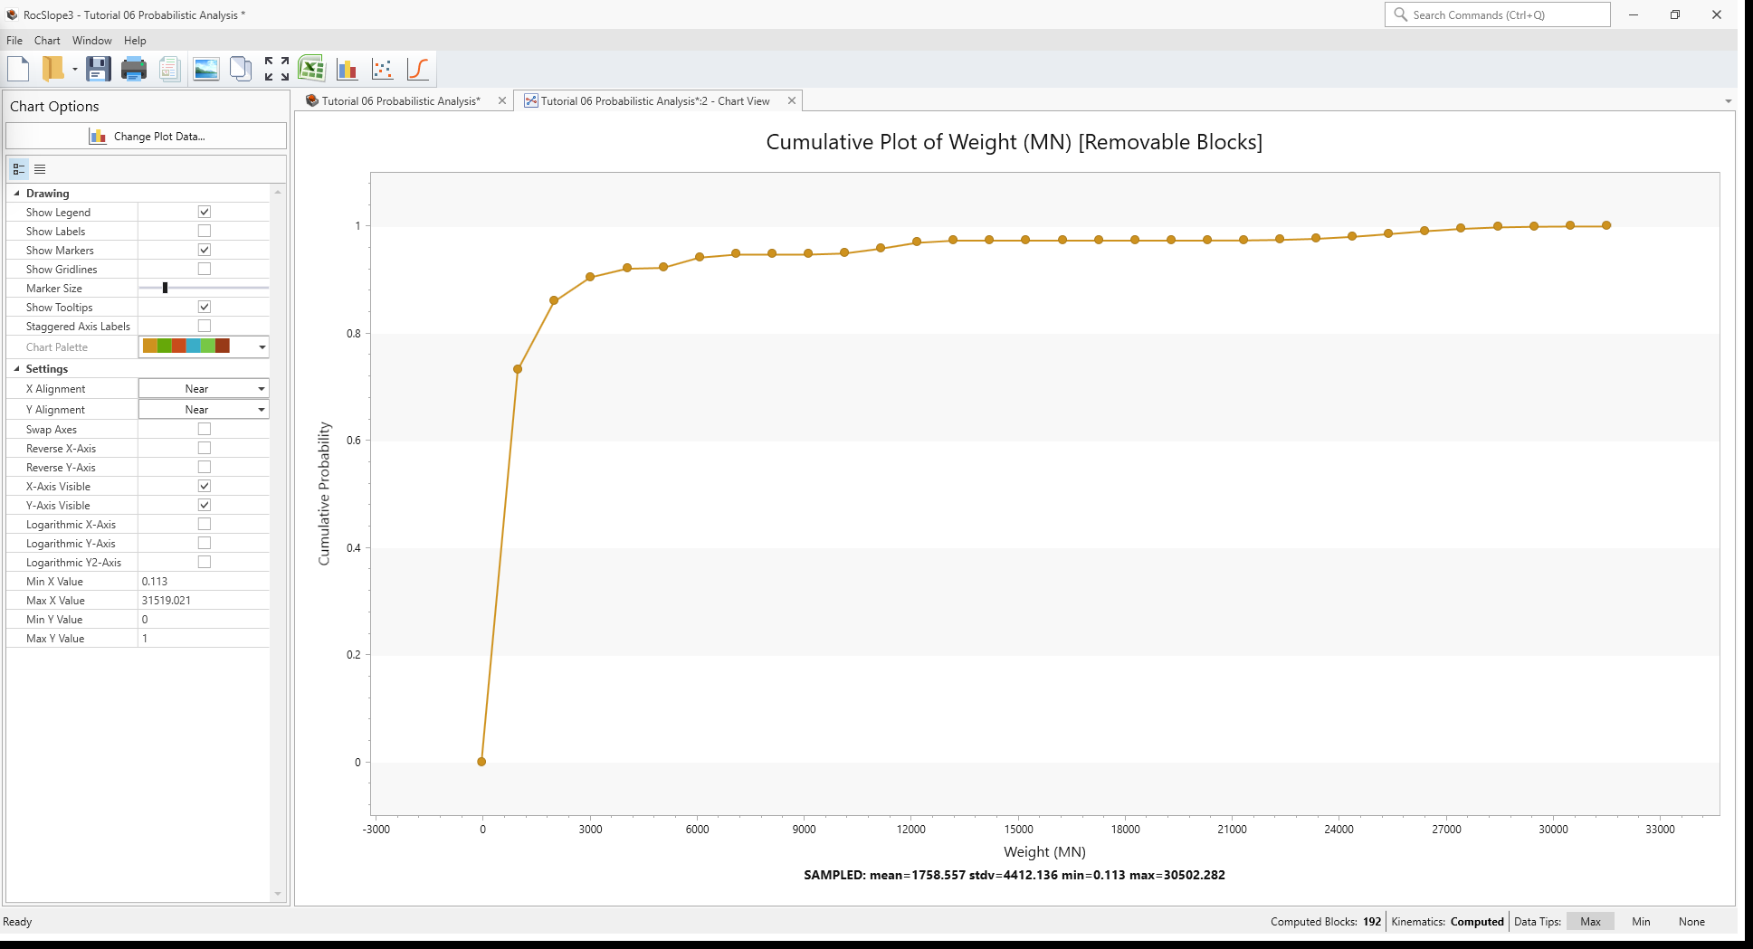The image size is (1753, 949).
Task: Switch to Tutorial 06 Probabilistic Analysis model tab
Action: pos(401,101)
